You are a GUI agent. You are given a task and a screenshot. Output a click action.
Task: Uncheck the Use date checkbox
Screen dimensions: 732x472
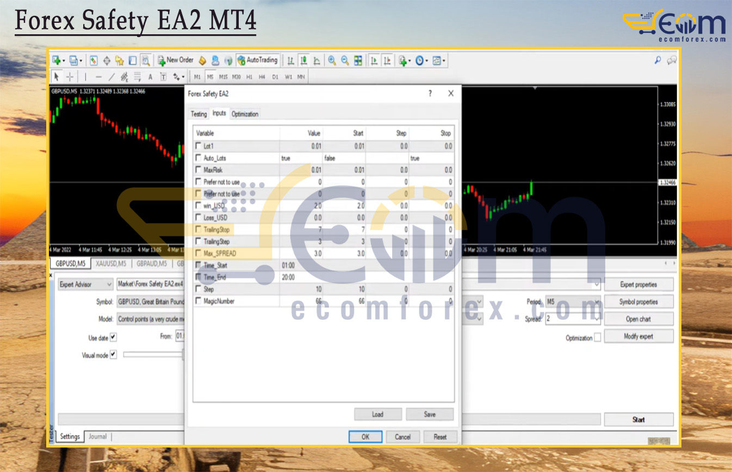[113, 337]
